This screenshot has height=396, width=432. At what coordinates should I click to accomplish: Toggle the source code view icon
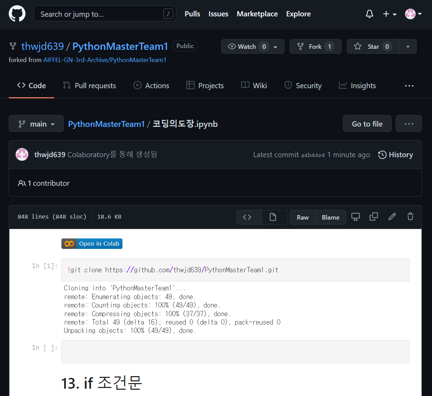248,217
